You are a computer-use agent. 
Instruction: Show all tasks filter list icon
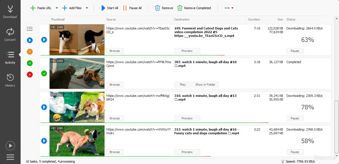pyautogui.click(x=29, y=29)
